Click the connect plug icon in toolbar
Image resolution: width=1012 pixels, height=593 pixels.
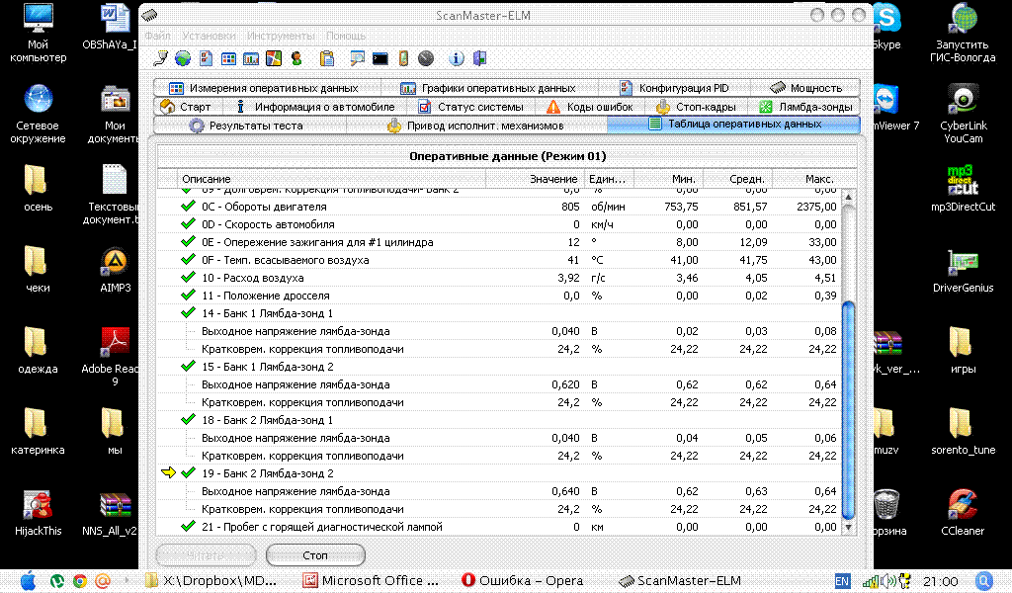point(161,58)
